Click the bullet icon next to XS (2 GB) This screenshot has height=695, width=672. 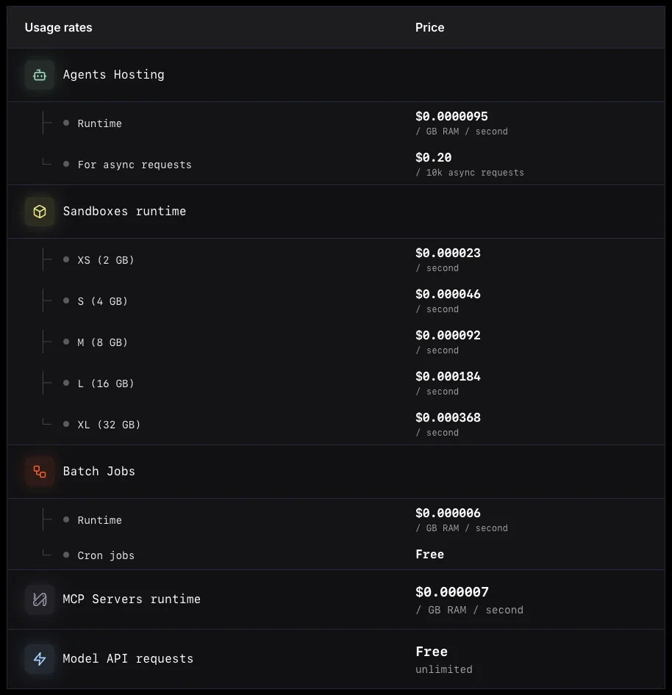click(66, 259)
